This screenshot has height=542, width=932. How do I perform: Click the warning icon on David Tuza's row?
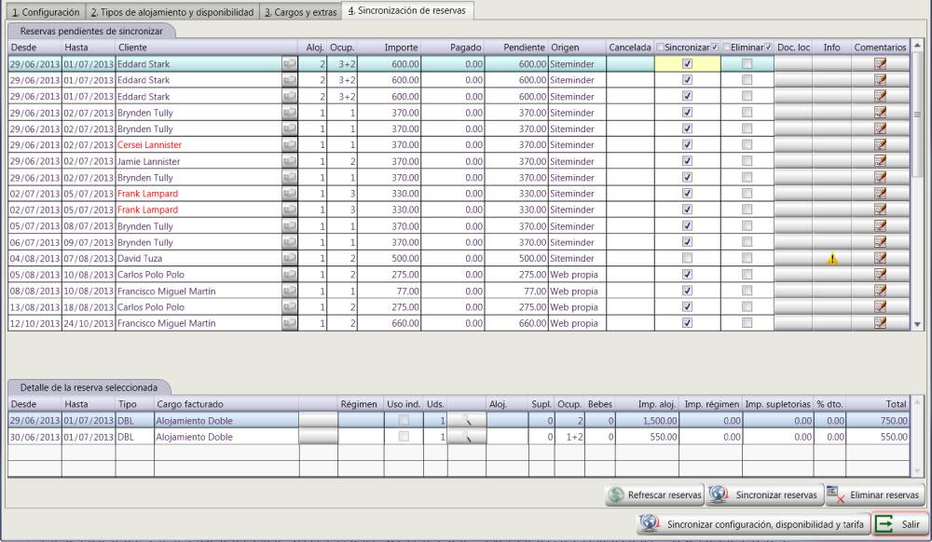[832, 258]
